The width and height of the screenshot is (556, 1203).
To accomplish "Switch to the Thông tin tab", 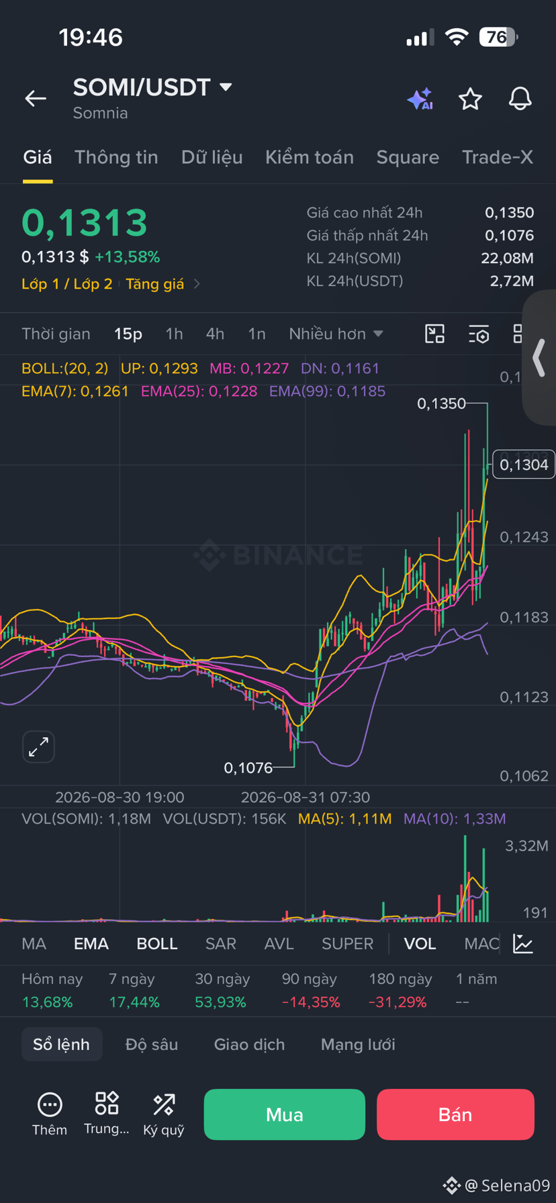I will pos(116,158).
